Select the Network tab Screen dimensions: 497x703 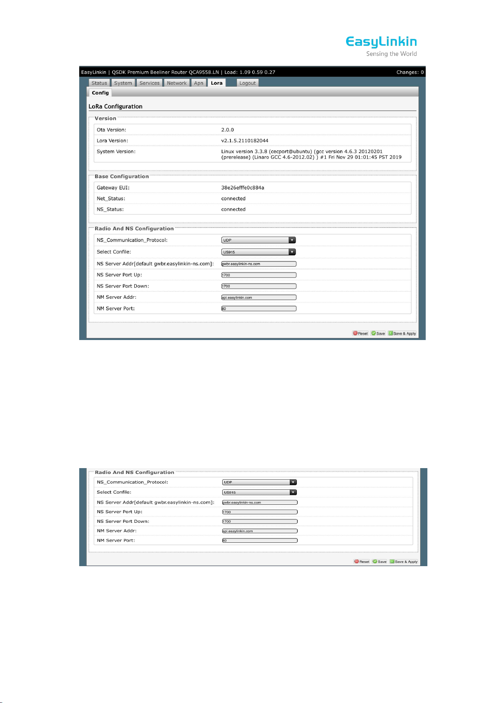coord(177,83)
